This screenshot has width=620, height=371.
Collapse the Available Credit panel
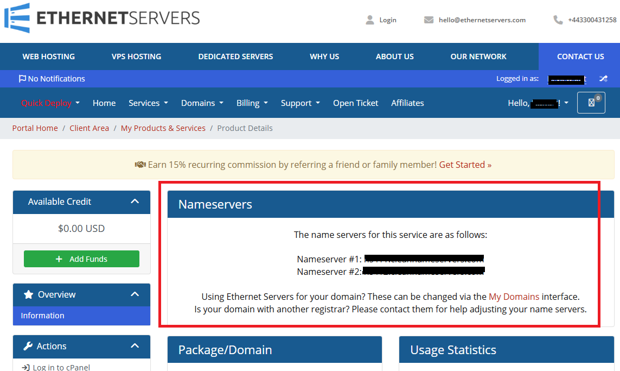pyautogui.click(x=135, y=201)
